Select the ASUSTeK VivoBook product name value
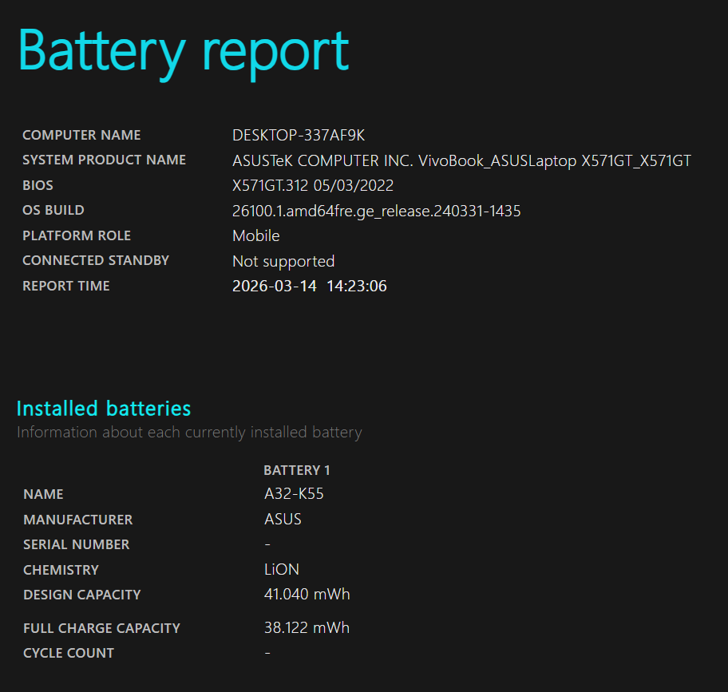Image resolution: width=728 pixels, height=692 pixels. [x=461, y=161]
